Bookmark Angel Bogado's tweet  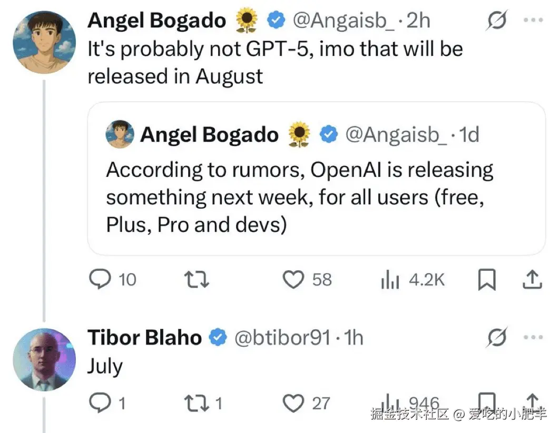point(487,280)
